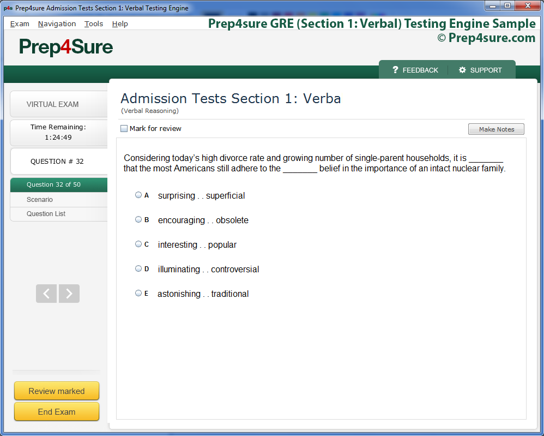Image resolution: width=544 pixels, height=436 pixels.
Task: Advance using the right arrow navigation icon
Action: coord(69,293)
